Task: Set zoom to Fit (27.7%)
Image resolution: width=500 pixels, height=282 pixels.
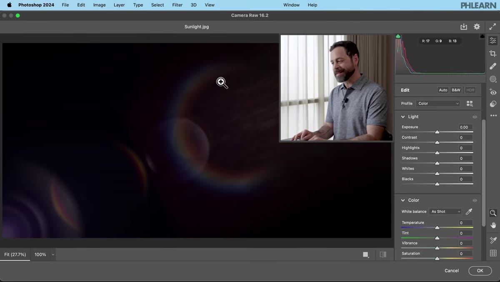Action: (x=15, y=254)
